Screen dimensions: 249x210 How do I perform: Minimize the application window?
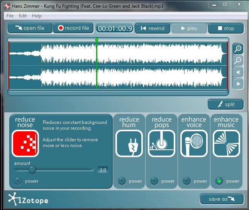click(214, 5)
